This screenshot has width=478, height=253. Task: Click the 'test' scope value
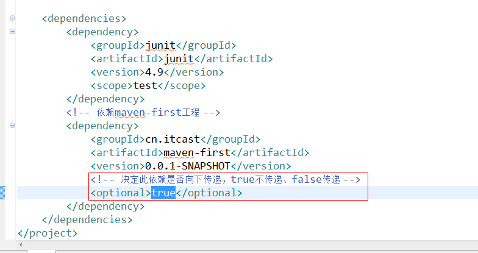click(x=145, y=85)
